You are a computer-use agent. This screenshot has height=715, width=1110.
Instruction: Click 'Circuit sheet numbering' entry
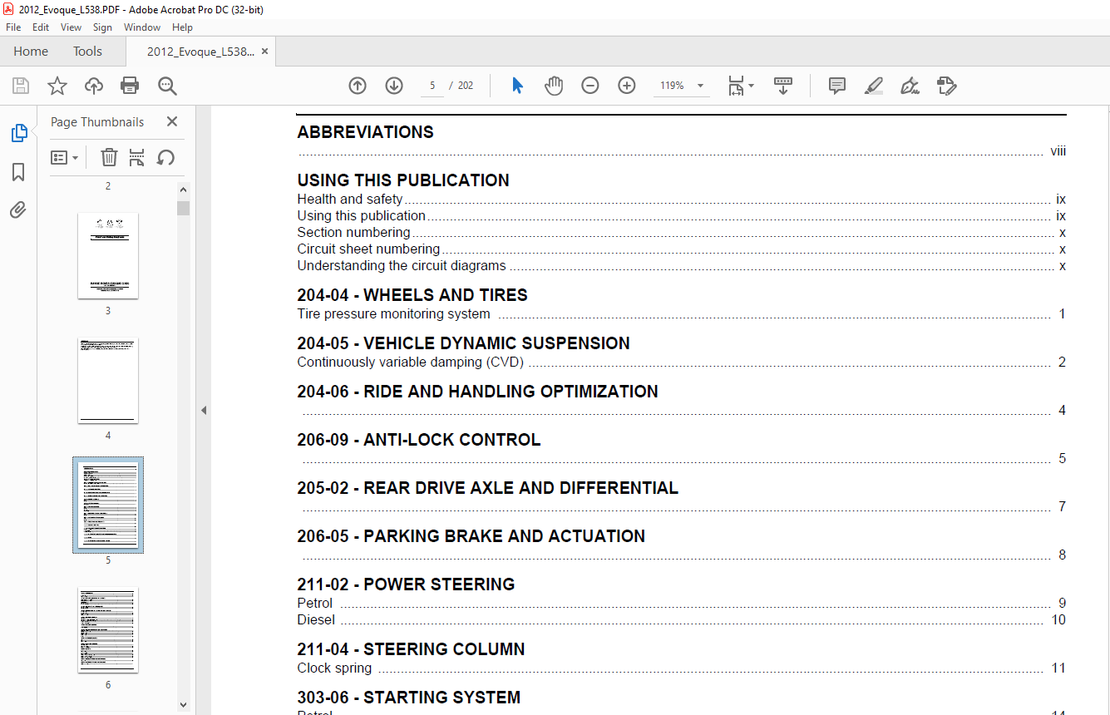pos(368,249)
